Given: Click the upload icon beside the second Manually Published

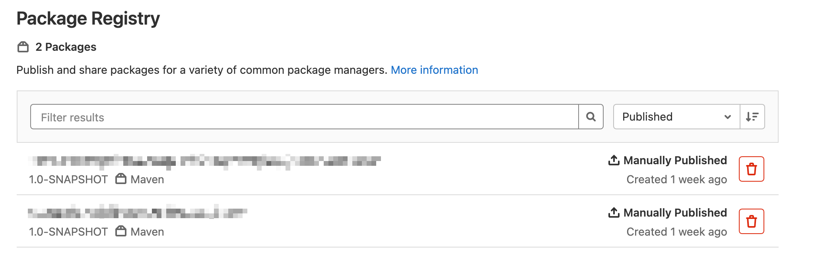Looking at the screenshot, I should tap(614, 213).
